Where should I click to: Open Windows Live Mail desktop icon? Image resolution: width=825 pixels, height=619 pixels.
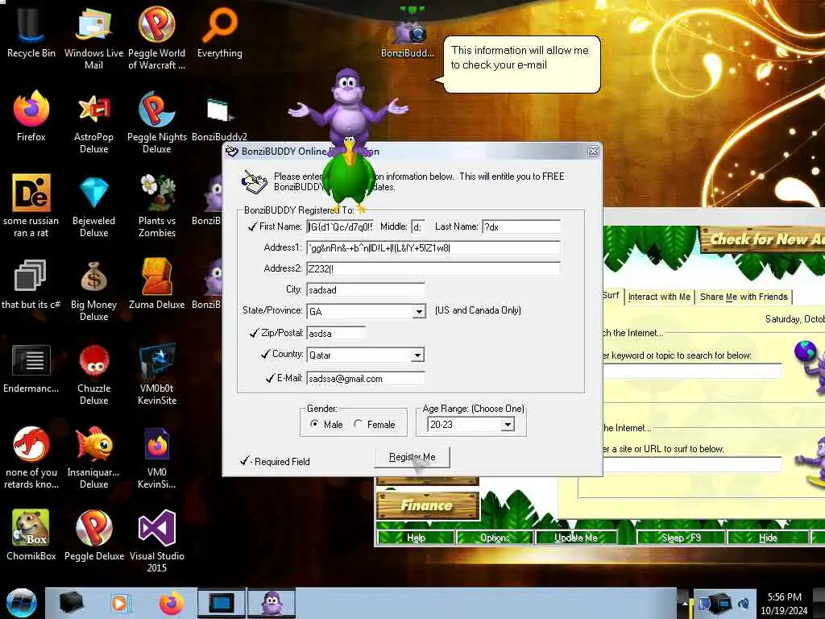(x=93, y=38)
